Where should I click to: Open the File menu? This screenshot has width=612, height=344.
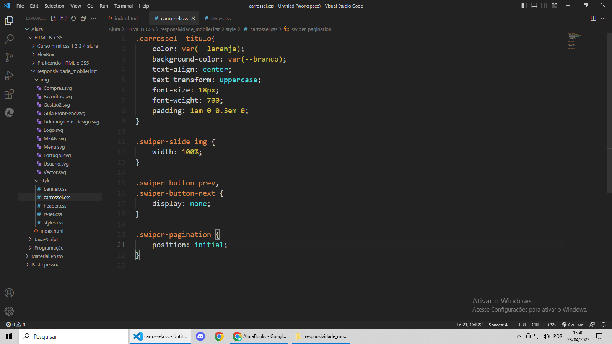(20, 6)
